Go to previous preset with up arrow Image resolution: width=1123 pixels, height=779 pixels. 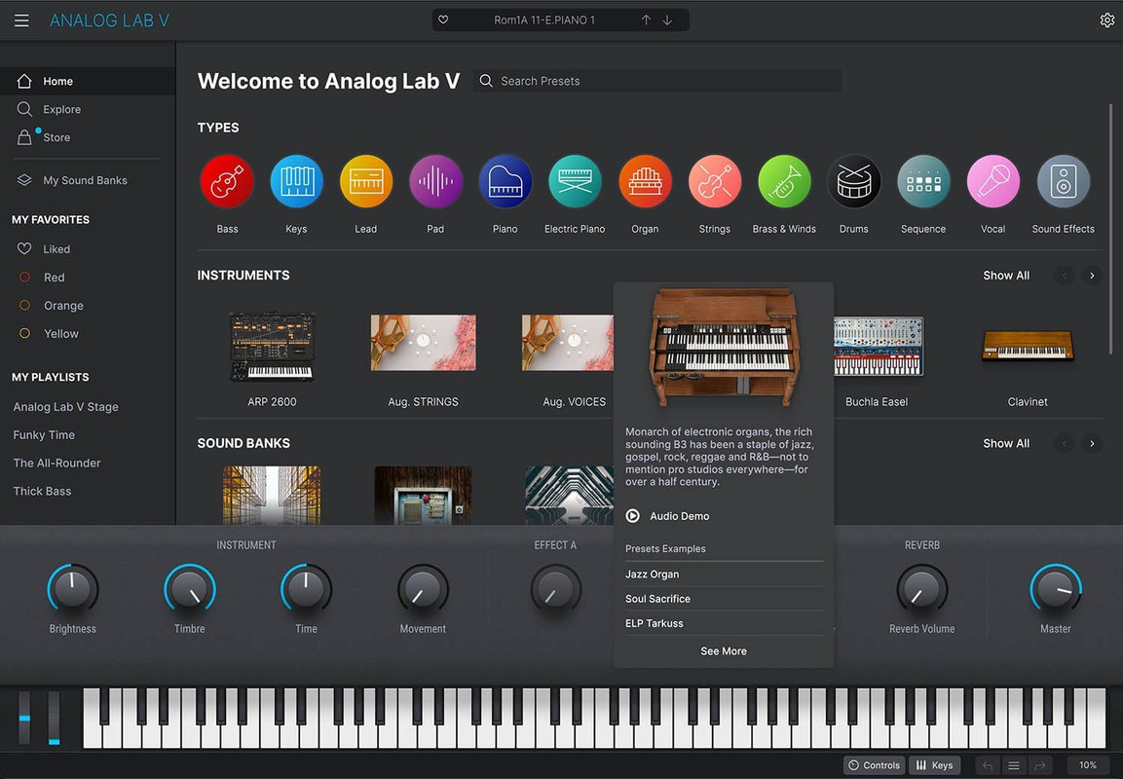646,20
